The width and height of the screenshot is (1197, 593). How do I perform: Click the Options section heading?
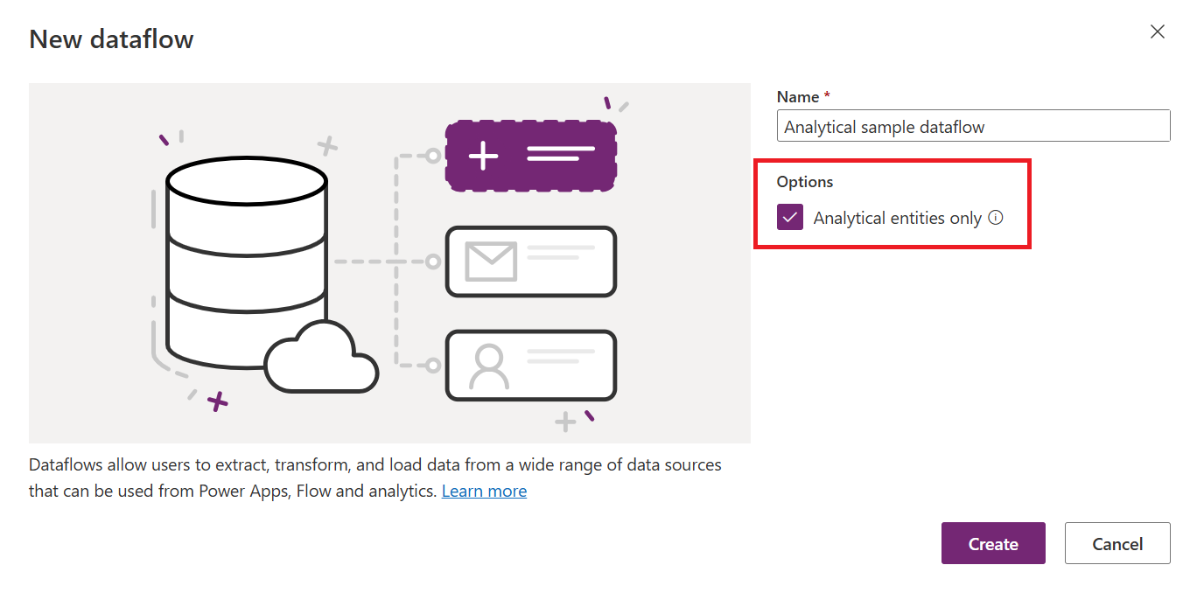coord(804,181)
